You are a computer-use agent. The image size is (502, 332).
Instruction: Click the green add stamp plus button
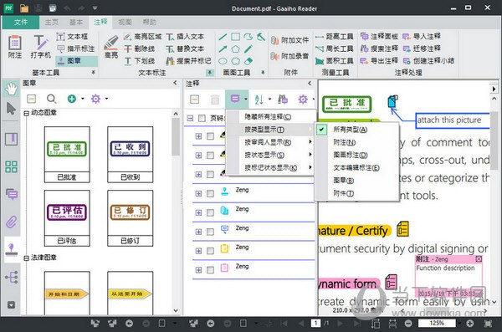click(x=72, y=99)
